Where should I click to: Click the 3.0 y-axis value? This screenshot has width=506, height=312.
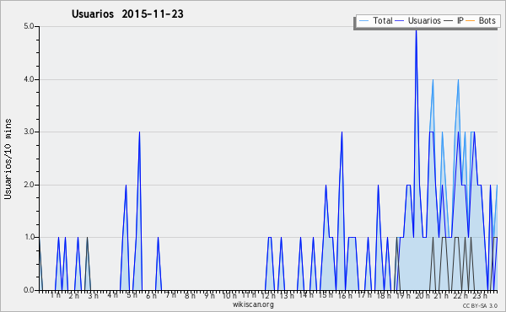[29, 132]
